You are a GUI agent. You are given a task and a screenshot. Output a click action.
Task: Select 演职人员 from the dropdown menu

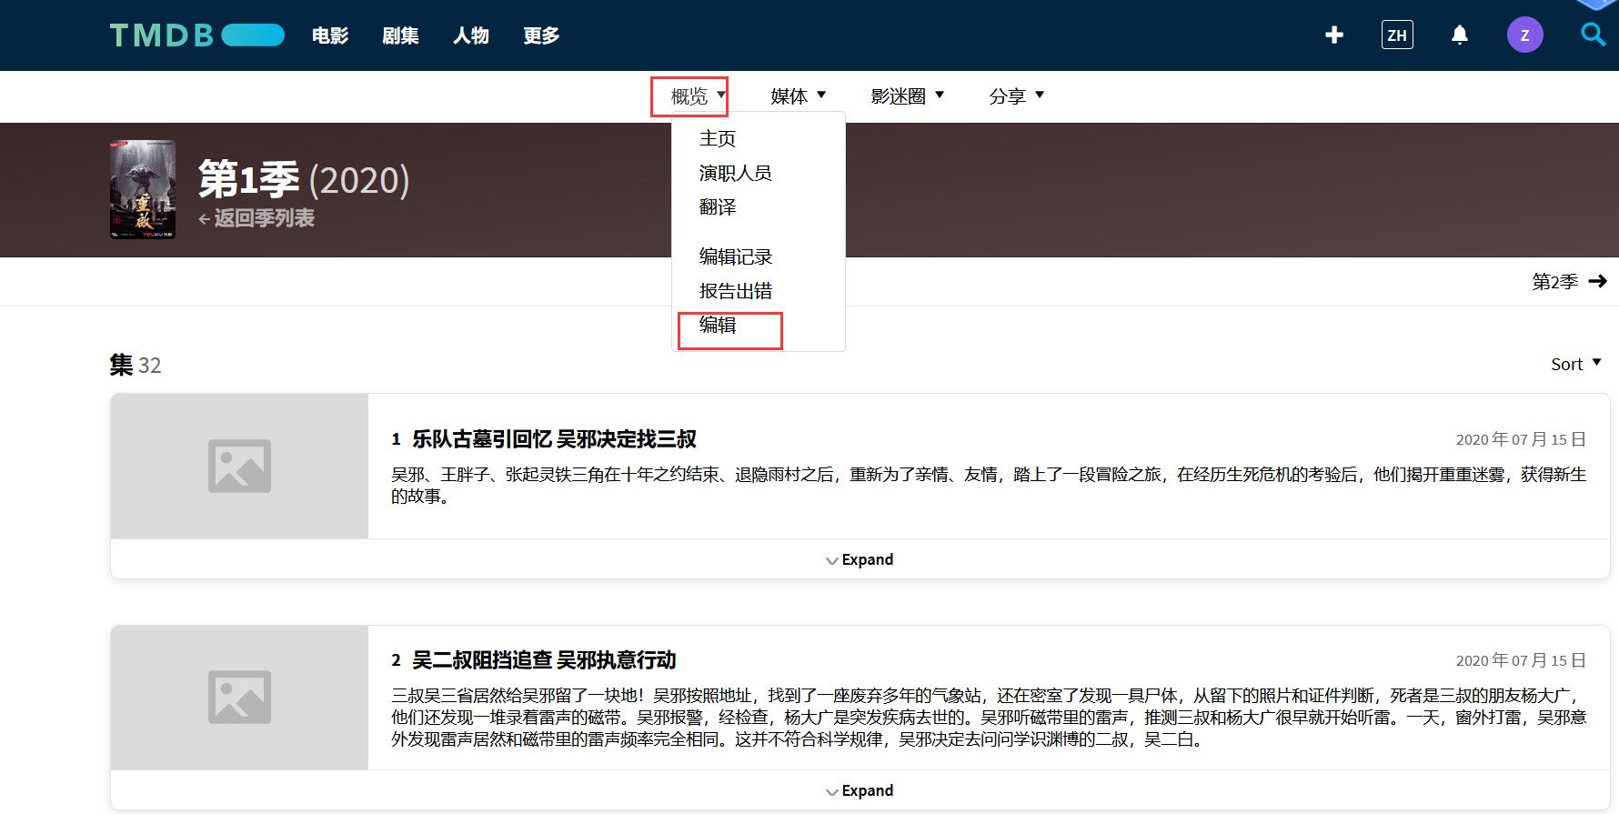point(735,173)
